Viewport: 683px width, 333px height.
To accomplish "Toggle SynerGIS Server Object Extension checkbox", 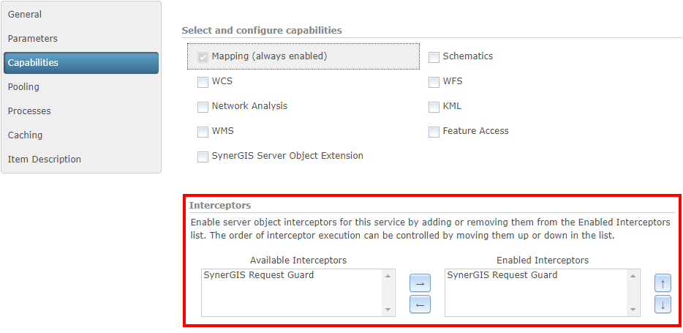I will click(x=203, y=157).
